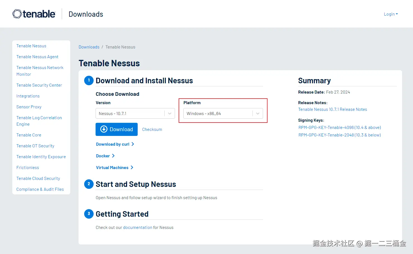Viewport: 413px width, 254px height.
Task: Click the Tenable logo icon
Action: point(17,14)
